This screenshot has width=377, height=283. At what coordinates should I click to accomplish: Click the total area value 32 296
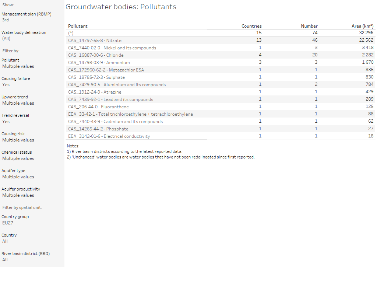click(x=366, y=33)
